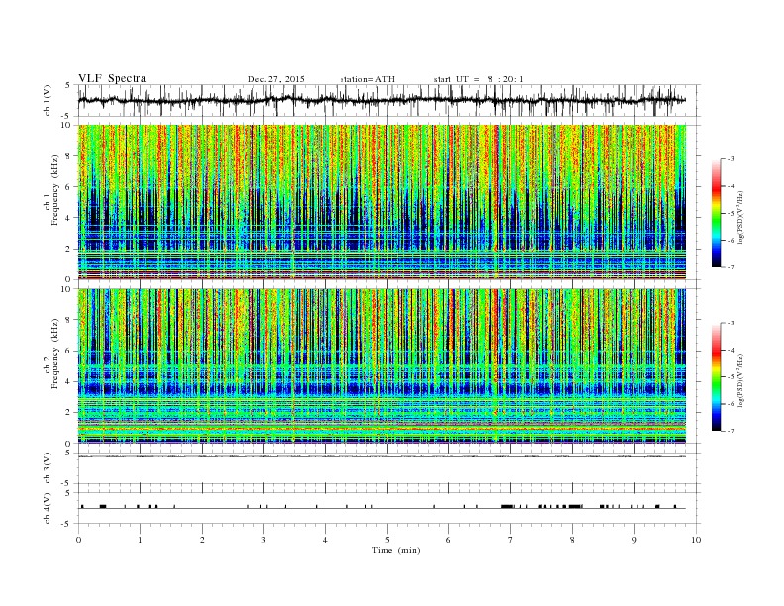Click inside the ch.1 spectrogram panel
This screenshot has width=784, height=606.
[x=382, y=202]
